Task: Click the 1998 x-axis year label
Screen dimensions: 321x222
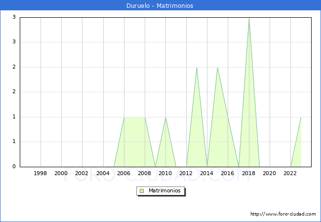Action: [x=40, y=173]
